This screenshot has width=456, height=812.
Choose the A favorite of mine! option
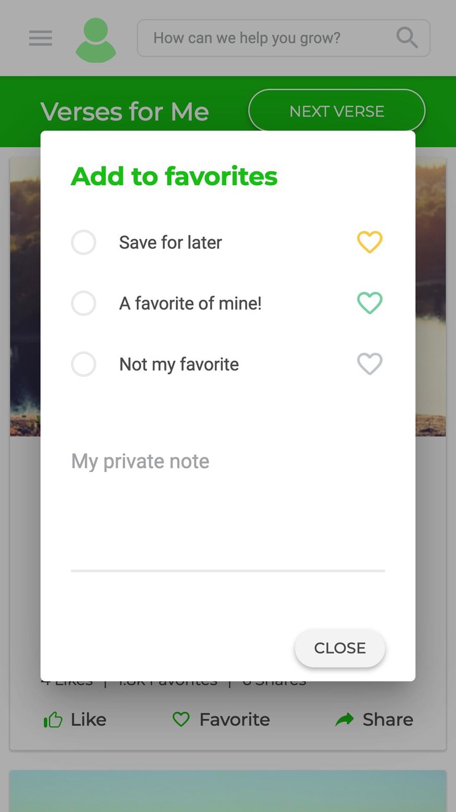pos(84,303)
